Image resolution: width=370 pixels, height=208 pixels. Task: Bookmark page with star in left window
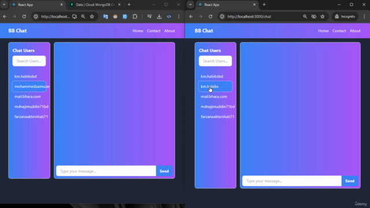click(x=92, y=17)
